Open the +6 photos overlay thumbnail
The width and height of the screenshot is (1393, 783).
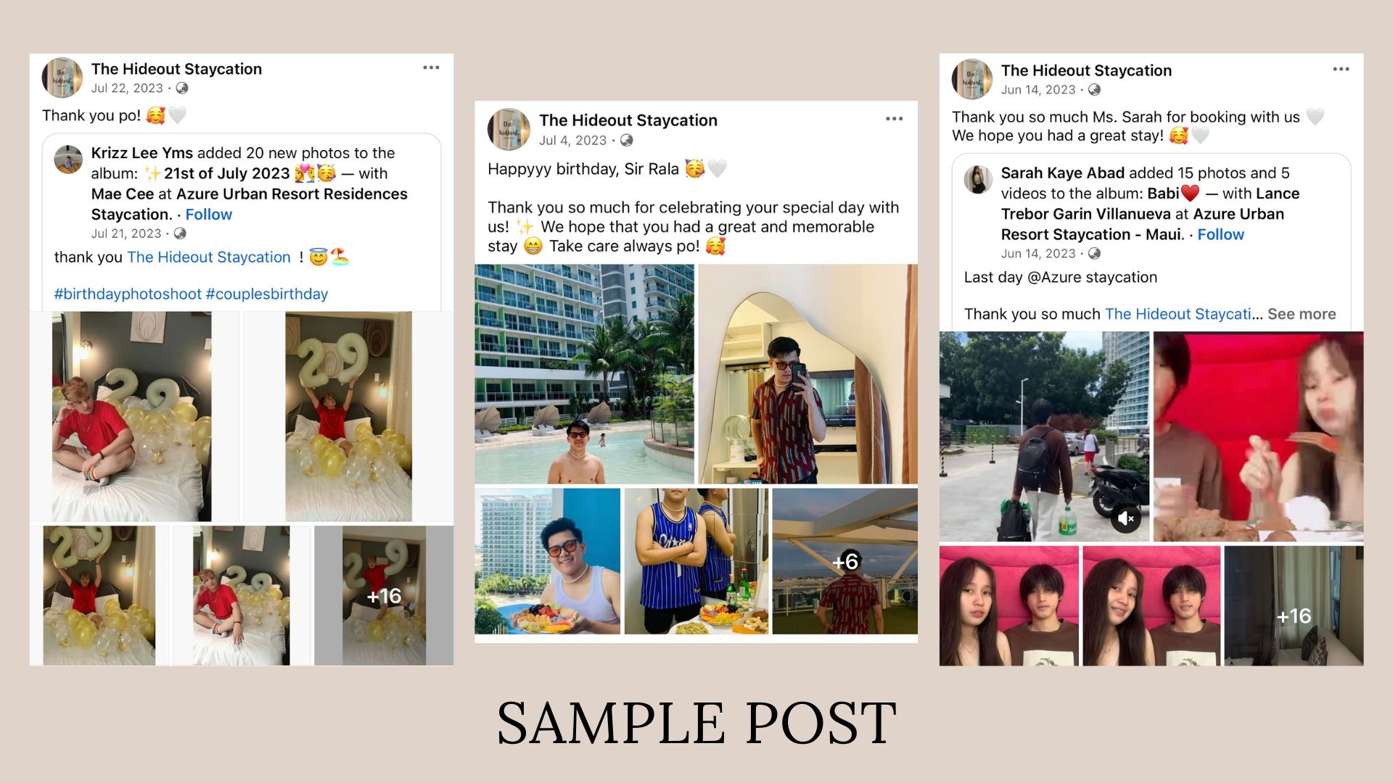845,561
